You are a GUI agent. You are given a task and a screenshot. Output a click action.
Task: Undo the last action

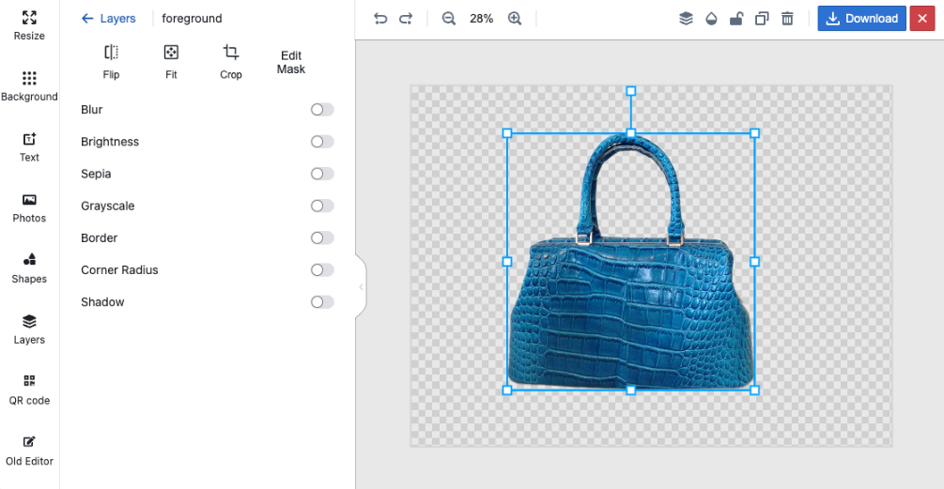pos(379,19)
